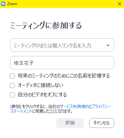Expand the meeting ID history dropdown chevron
Image resolution: width=124 pixels, height=138 pixels.
tap(108, 45)
